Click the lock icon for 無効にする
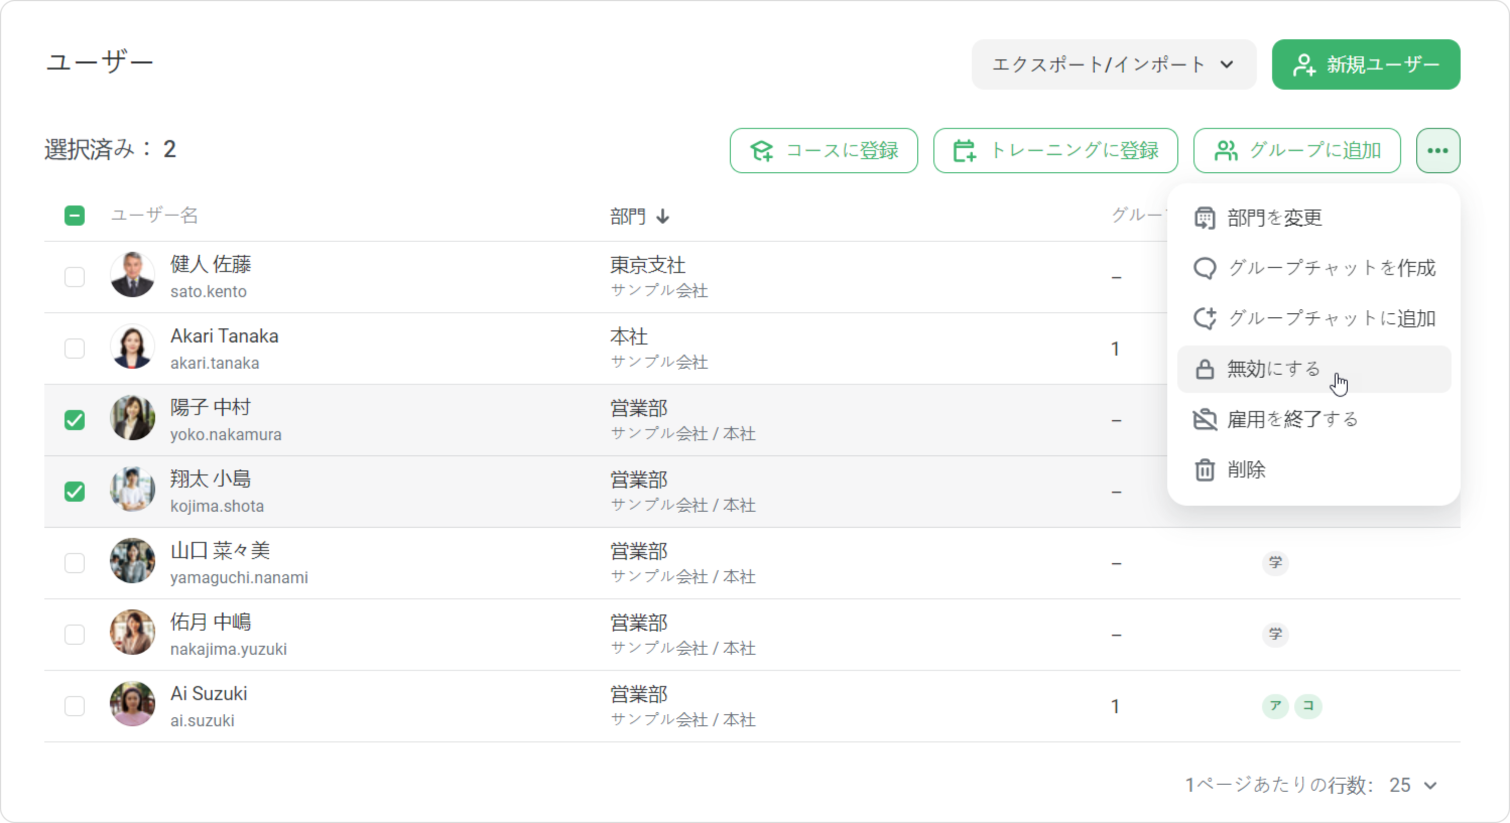 click(x=1205, y=369)
